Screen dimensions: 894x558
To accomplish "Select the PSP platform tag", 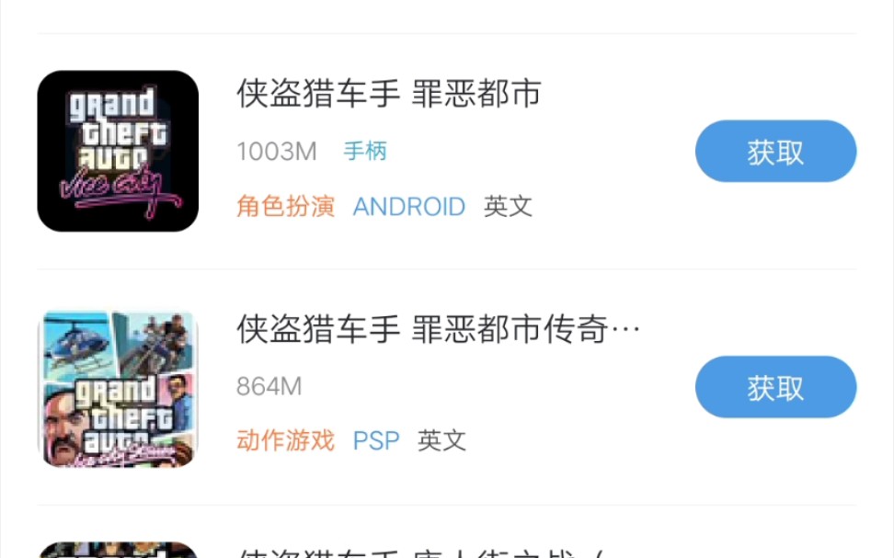I will tap(376, 440).
